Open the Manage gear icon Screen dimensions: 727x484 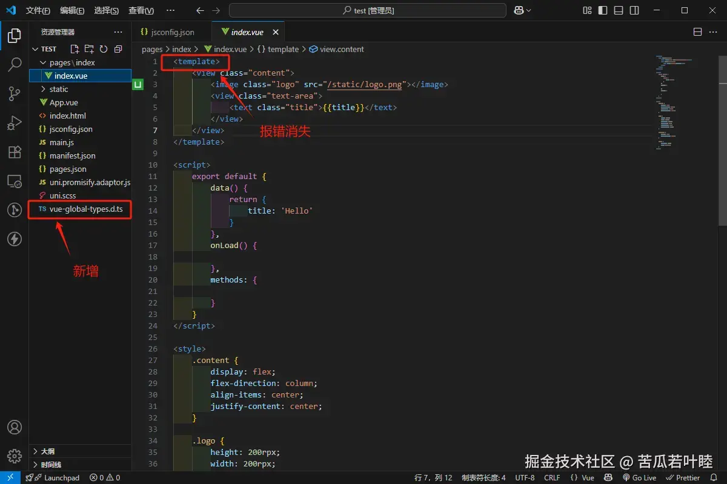click(15, 456)
